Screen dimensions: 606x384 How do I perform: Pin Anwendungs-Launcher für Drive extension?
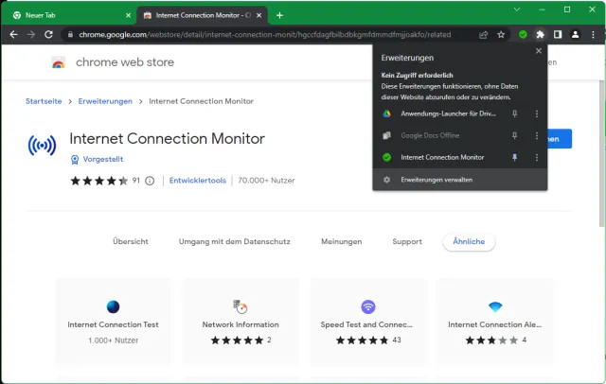tap(515, 113)
